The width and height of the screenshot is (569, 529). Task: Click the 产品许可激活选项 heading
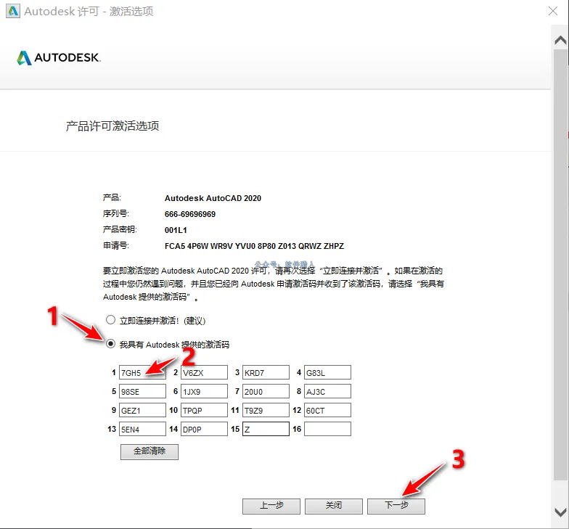click(112, 126)
